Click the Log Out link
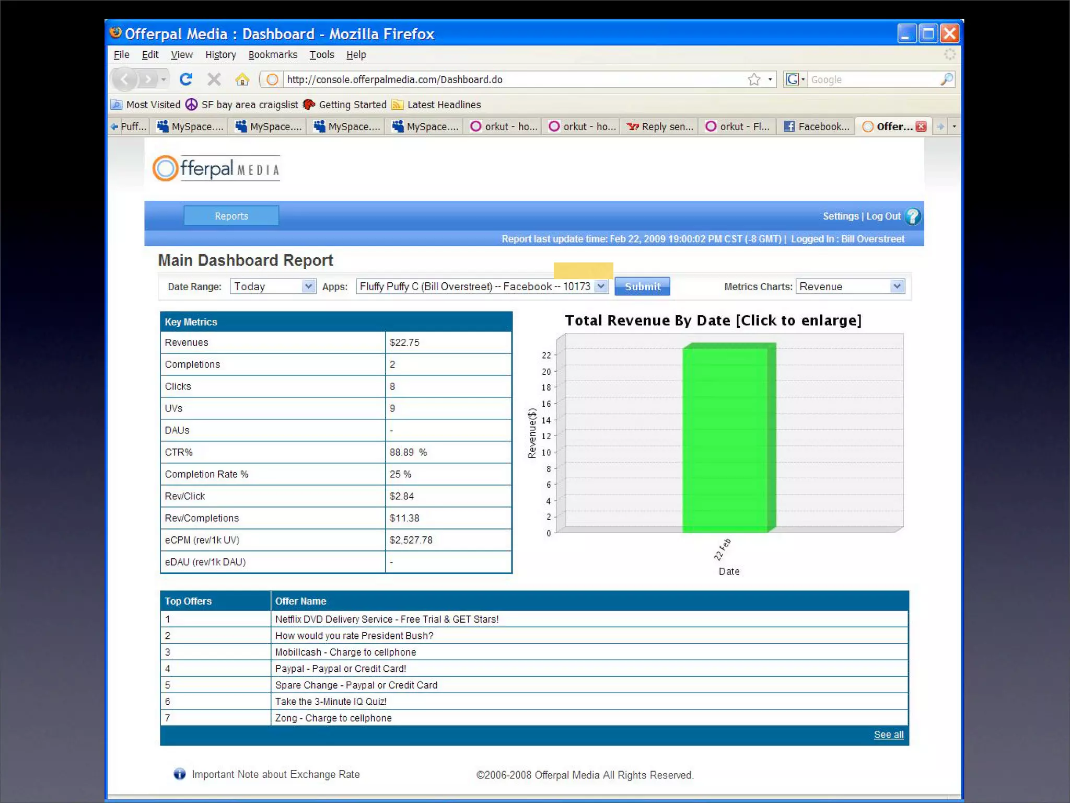 click(x=883, y=216)
